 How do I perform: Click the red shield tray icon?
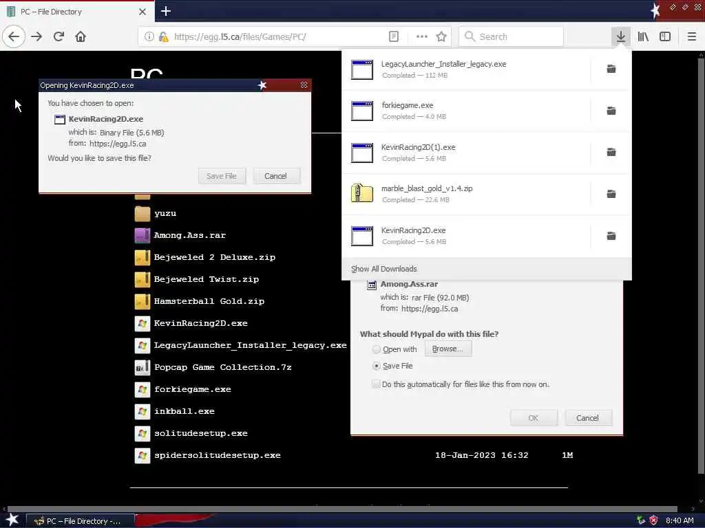[653, 520]
